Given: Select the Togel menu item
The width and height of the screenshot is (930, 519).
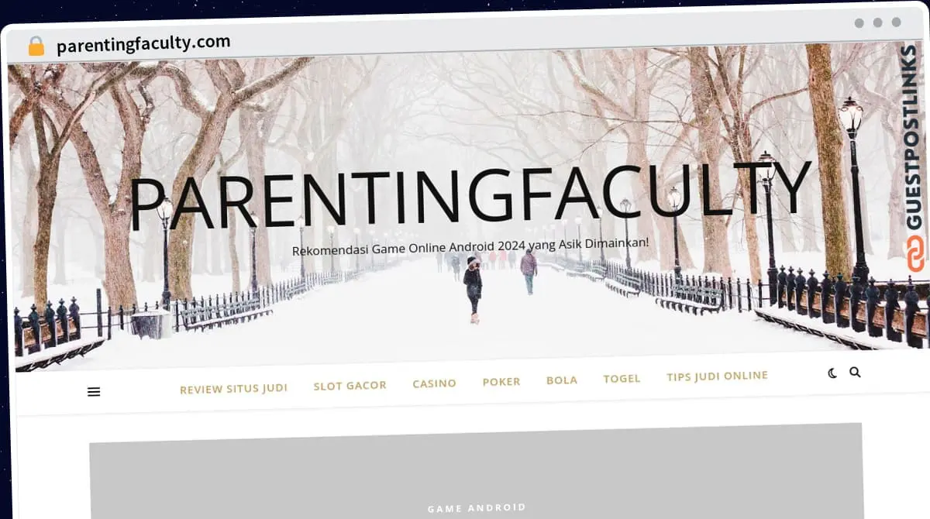Looking at the screenshot, I should pyautogui.click(x=622, y=378).
